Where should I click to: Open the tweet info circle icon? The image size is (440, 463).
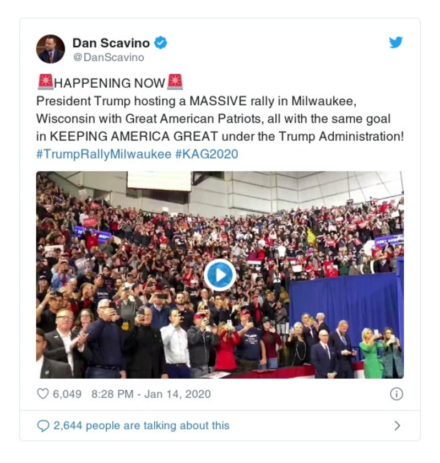click(x=396, y=394)
